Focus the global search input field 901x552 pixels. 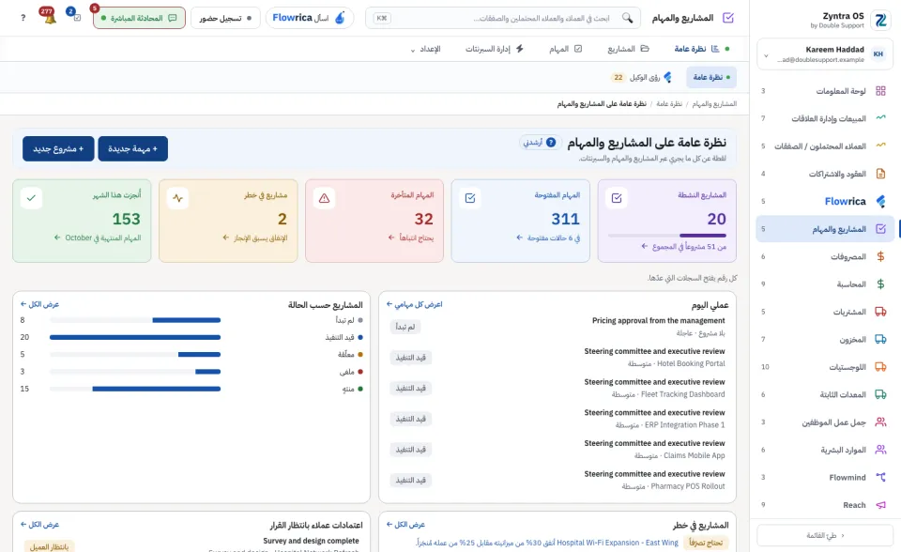[x=503, y=18]
